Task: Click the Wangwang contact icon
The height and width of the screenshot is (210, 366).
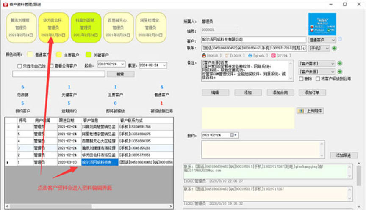Action: pos(250,55)
